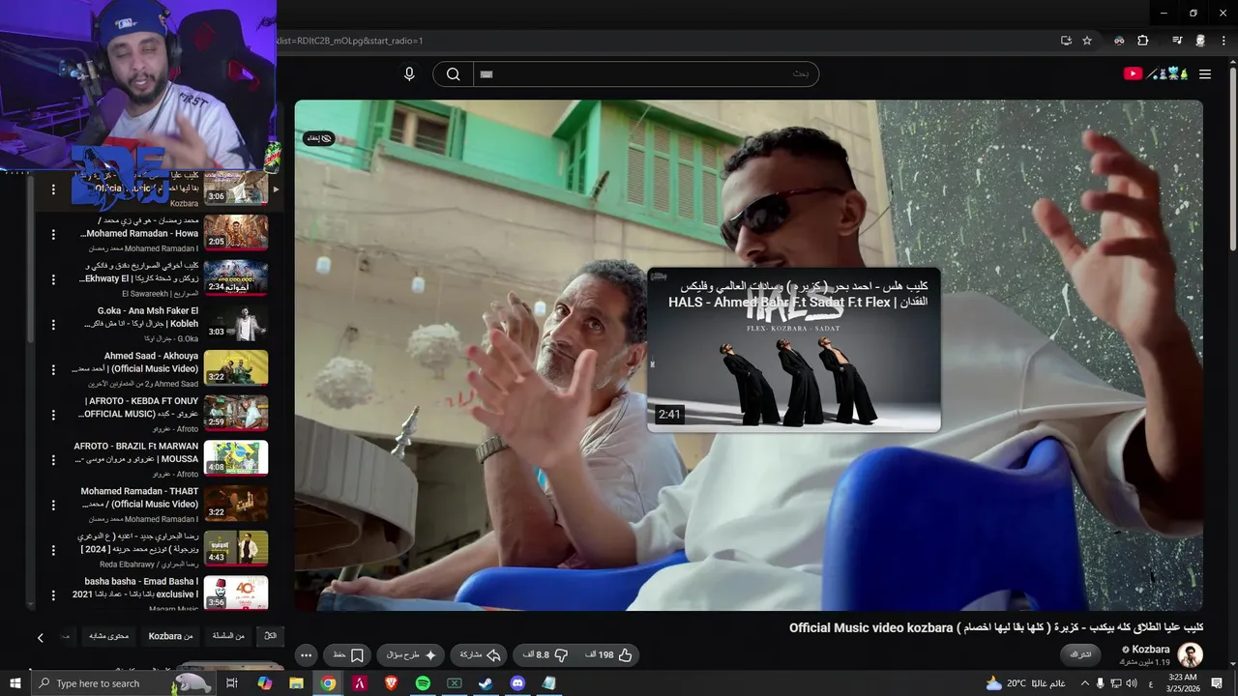The image size is (1238, 696).
Task: Open File Explorer from the taskbar
Action: click(296, 683)
